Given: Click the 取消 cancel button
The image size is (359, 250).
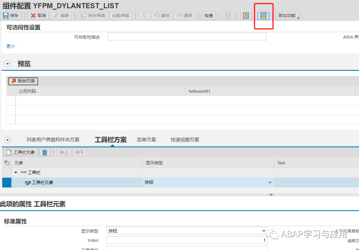Looking at the screenshot, I should point(38,16).
